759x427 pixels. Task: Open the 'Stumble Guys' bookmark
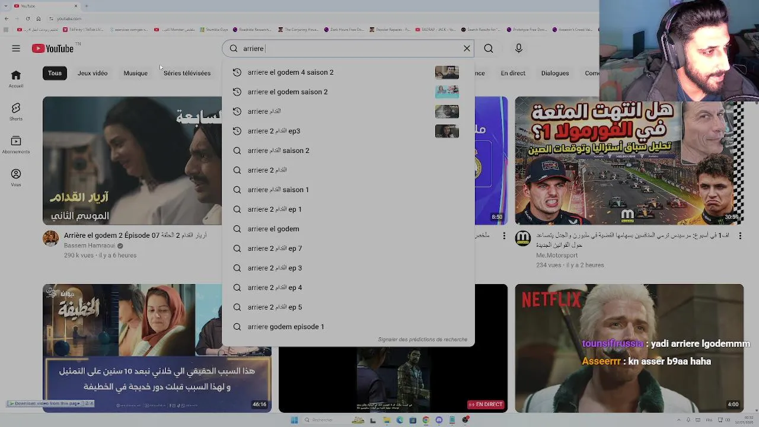[x=213, y=29]
